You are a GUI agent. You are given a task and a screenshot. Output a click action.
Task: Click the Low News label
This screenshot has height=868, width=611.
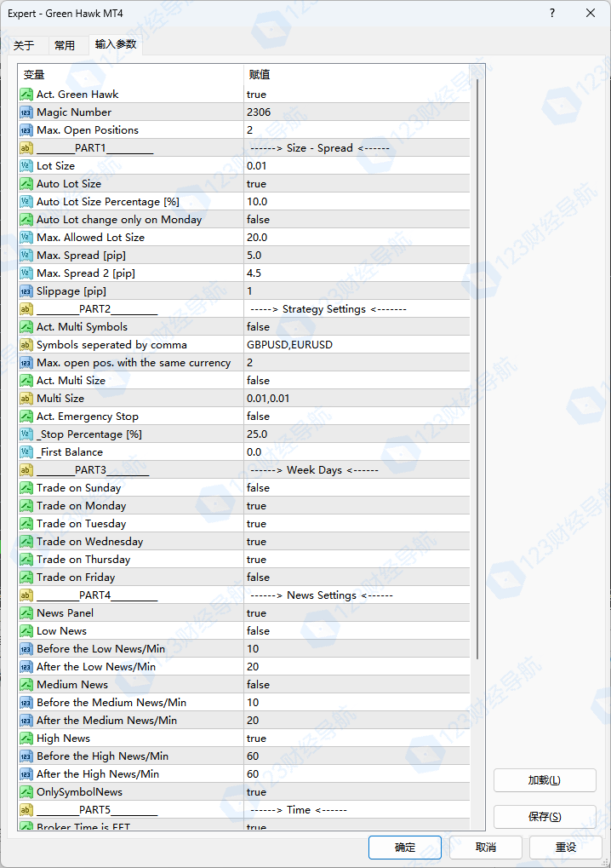coord(62,631)
